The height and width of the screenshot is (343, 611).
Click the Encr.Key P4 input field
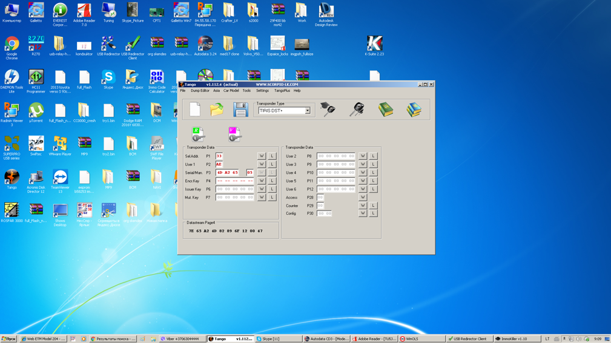(235, 181)
